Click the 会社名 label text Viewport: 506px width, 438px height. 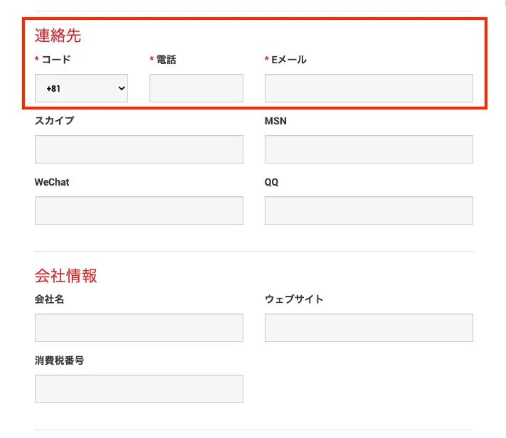(x=49, y=299)
